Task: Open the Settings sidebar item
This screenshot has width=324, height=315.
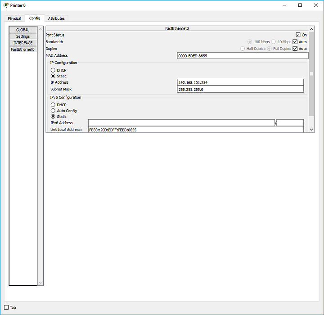Action: click(x=23, y=36)
